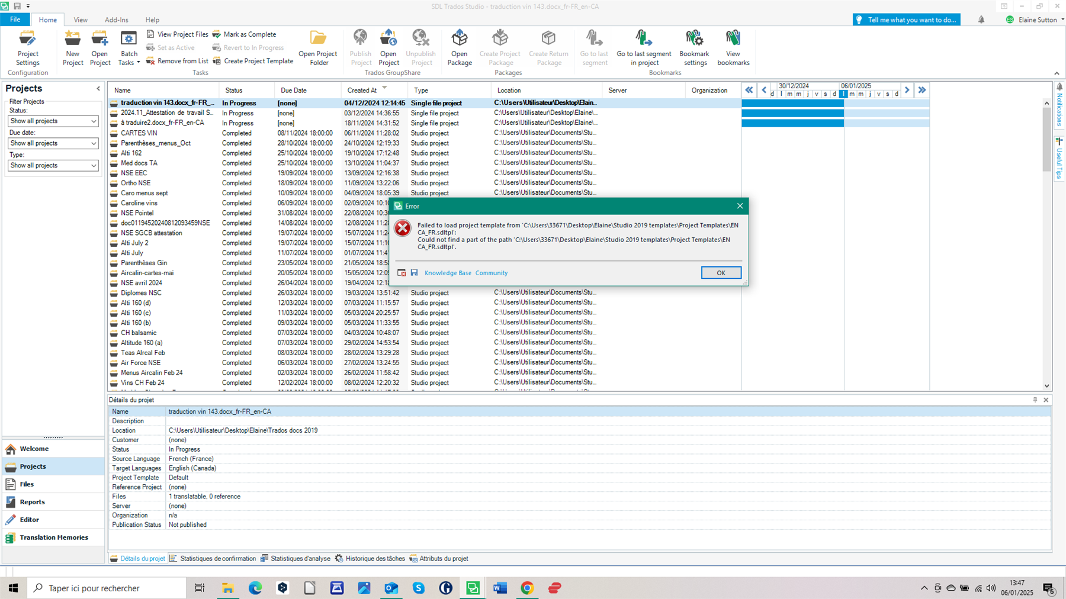
Task: Open the notifications bell
Action: tap(981, 20)
